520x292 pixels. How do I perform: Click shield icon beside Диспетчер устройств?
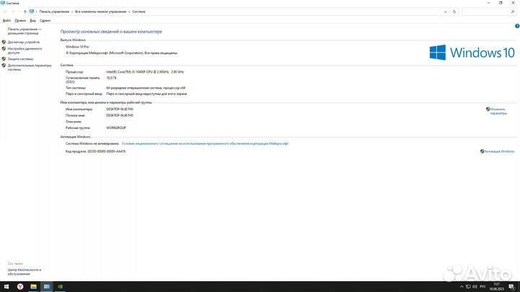[4, 42]
